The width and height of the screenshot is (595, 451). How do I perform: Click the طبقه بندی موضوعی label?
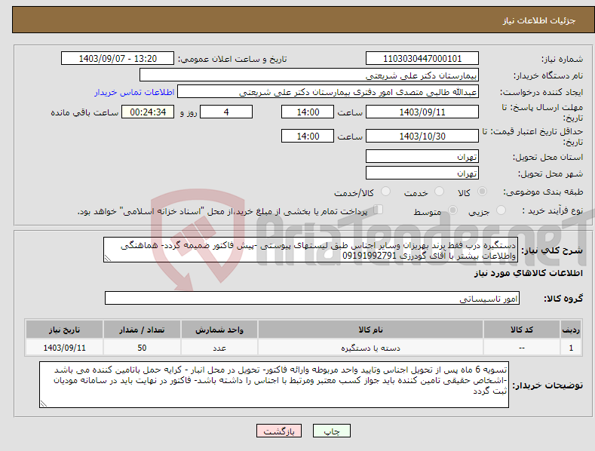[543, 192]
